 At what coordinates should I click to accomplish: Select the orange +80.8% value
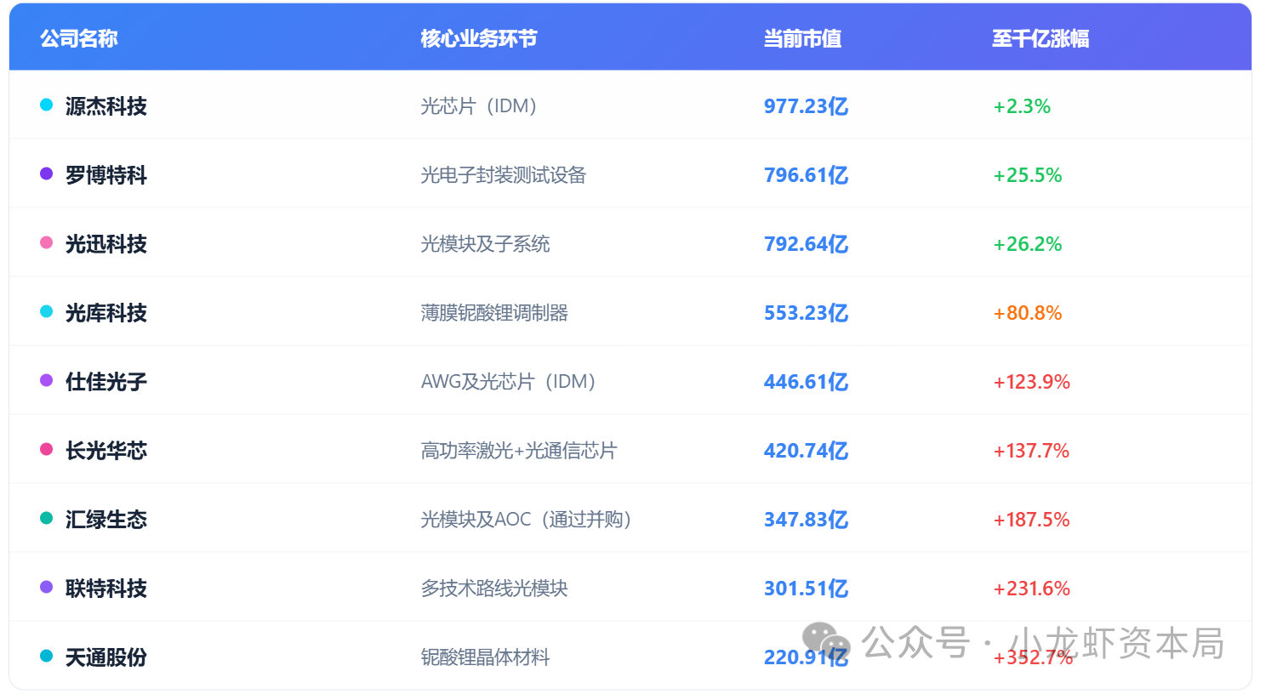tap(1028, 313)
